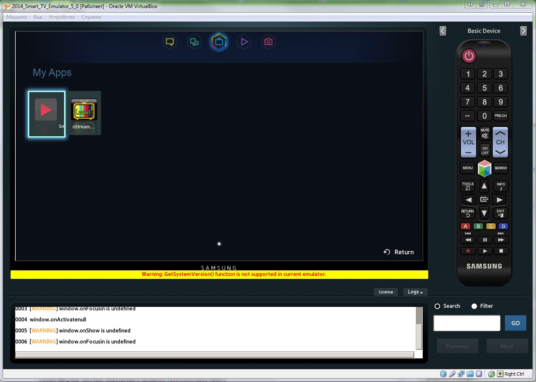Collapse the Logs panel tab

tap(415, 292)
